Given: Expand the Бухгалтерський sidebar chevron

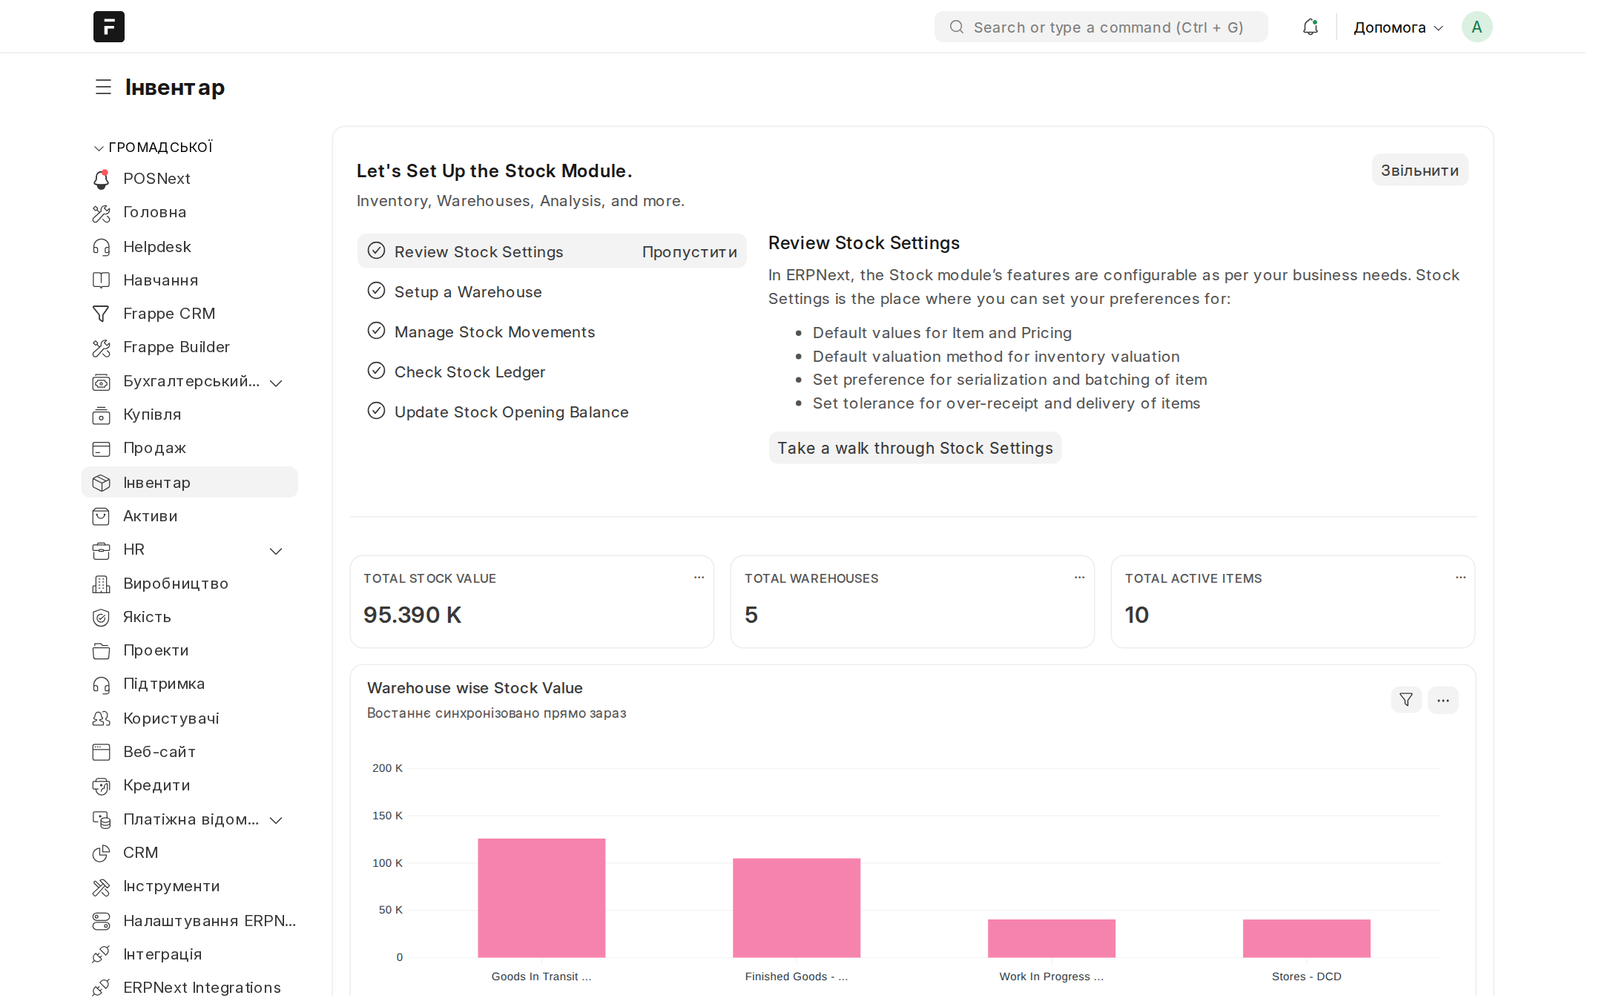Looking at the screenshot, I should [276, 383].
